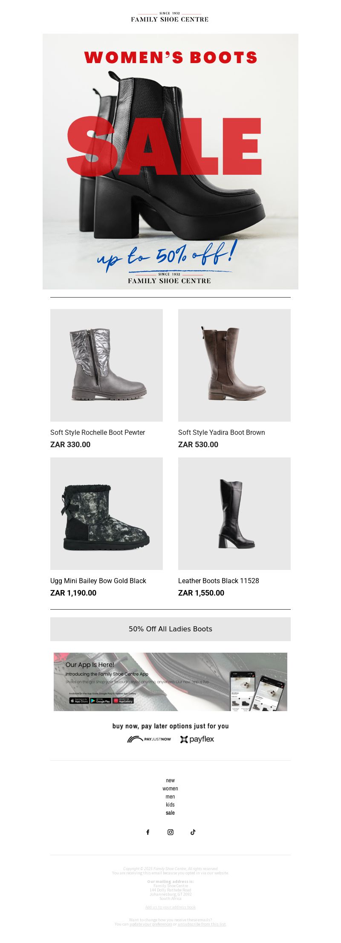341x943 pixels.
Task: Go to the 'kids' footer menu link
Action: tap(170, 805)
